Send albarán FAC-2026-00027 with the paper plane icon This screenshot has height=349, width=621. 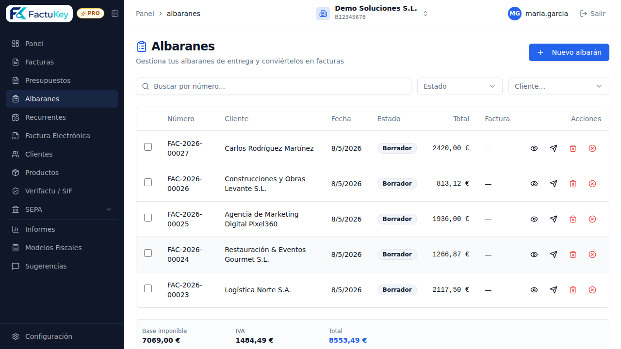tap(554, 148)
